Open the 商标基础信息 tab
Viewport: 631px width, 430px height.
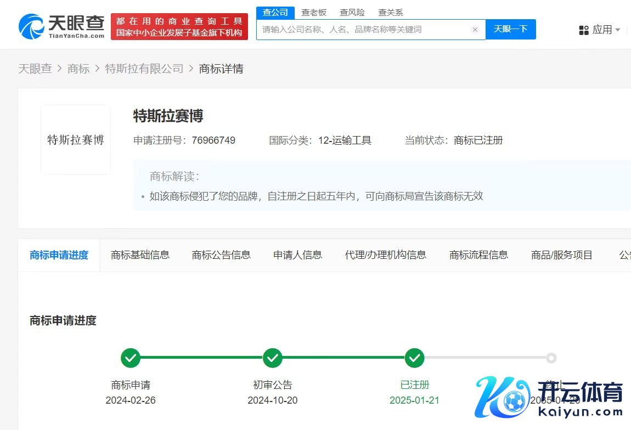pos(140,255)
